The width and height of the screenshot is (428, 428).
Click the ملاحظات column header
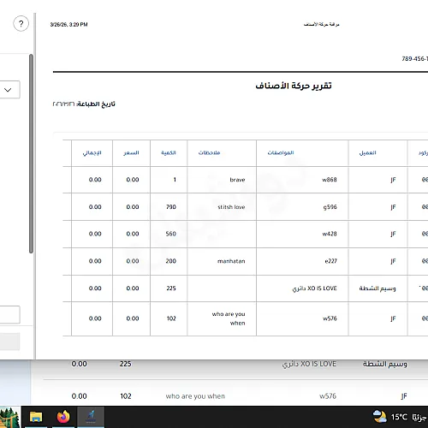pyautogui.click(x=209, y=153)
